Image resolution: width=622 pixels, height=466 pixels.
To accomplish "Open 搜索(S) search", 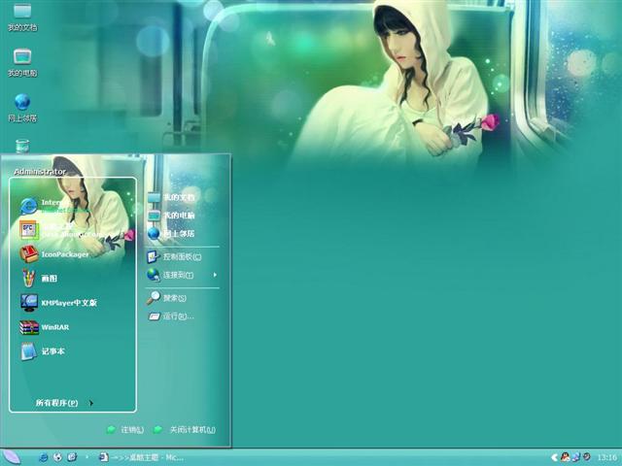I will coord(166,298).
